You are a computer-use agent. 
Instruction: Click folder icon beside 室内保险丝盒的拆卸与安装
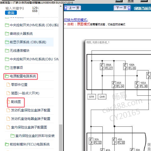click(x=13, y=136)
